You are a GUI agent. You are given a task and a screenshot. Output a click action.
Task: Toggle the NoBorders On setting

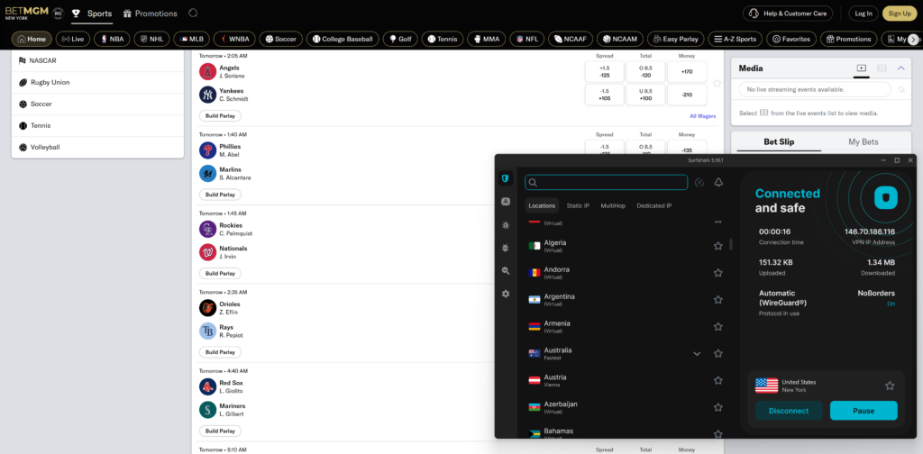tap(891, 304)
